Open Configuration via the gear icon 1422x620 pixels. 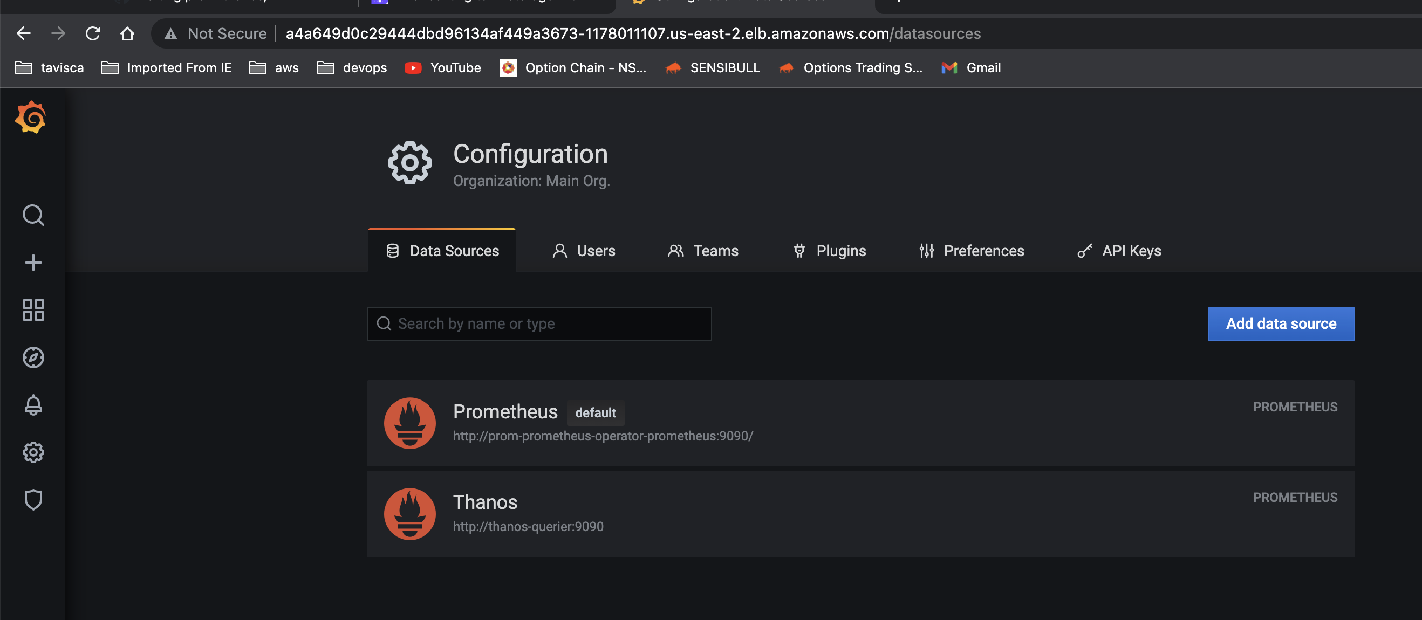click(x=33, y=452)
